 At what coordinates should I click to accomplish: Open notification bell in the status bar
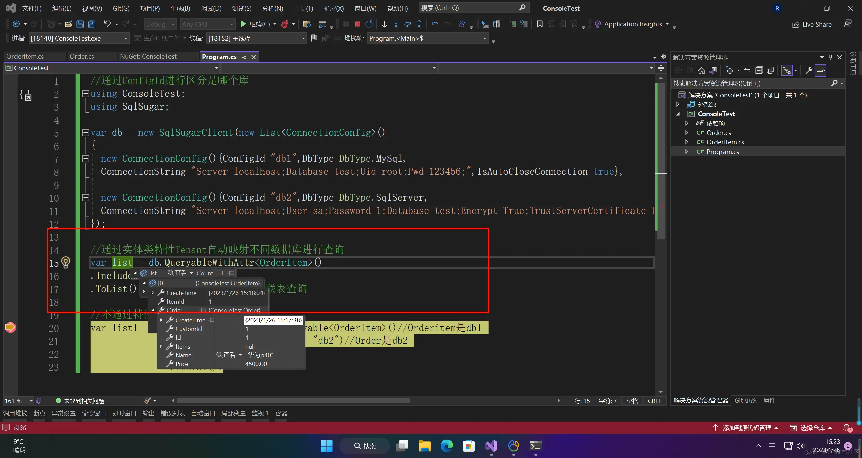coord(847,428)
